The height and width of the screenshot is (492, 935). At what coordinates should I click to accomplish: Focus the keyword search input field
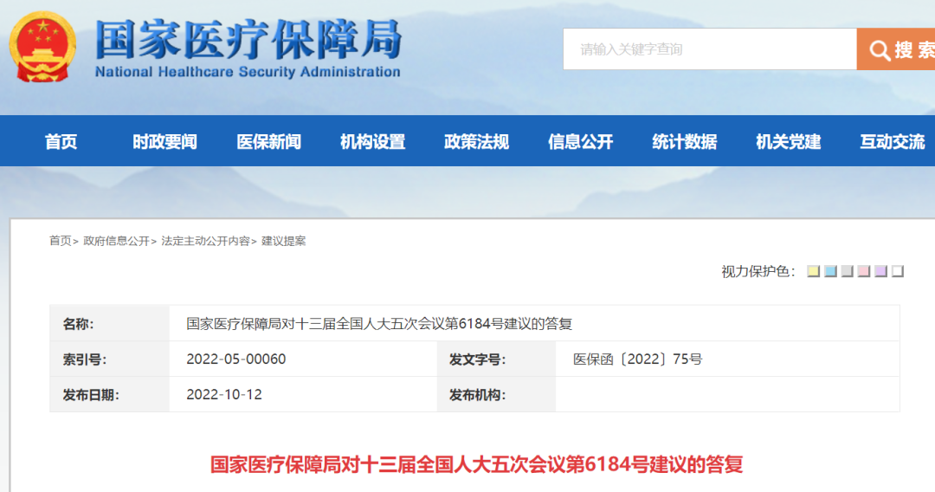click(710, 49)
